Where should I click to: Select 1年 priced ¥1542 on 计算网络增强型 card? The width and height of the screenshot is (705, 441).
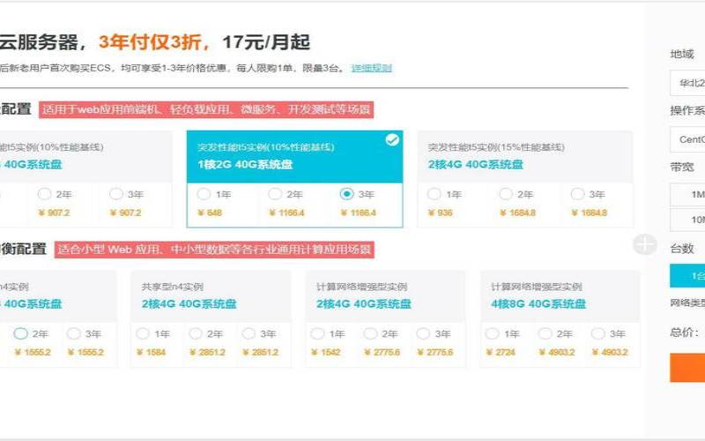[x=317, y=333]
